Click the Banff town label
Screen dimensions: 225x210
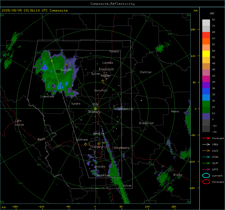click(x=41, y=139)
